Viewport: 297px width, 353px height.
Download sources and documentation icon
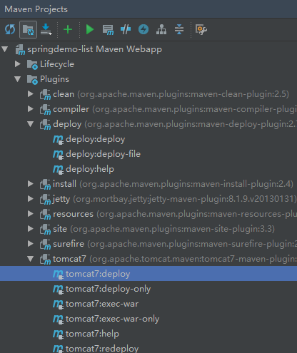[46, 29]
